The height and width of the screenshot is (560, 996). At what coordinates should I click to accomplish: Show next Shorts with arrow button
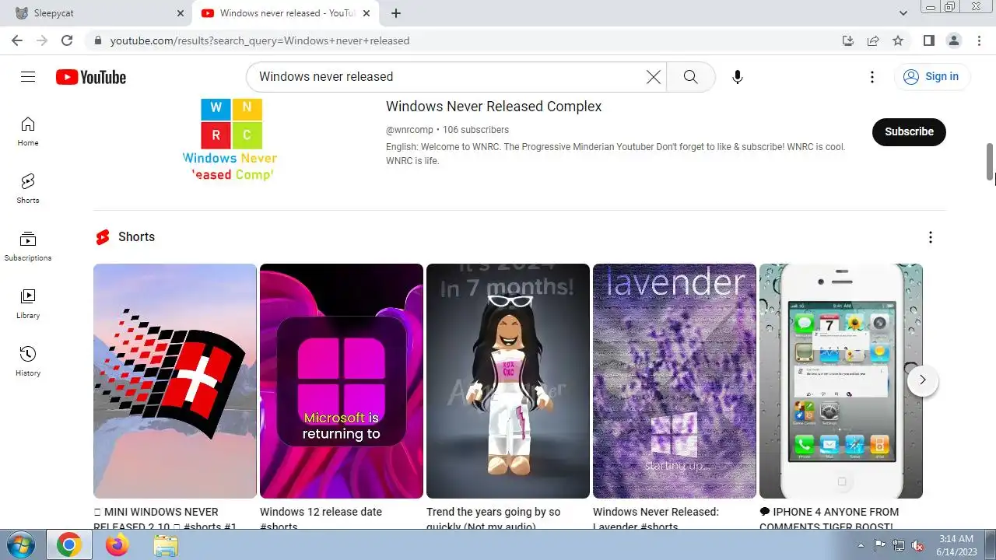click(923, 380)
